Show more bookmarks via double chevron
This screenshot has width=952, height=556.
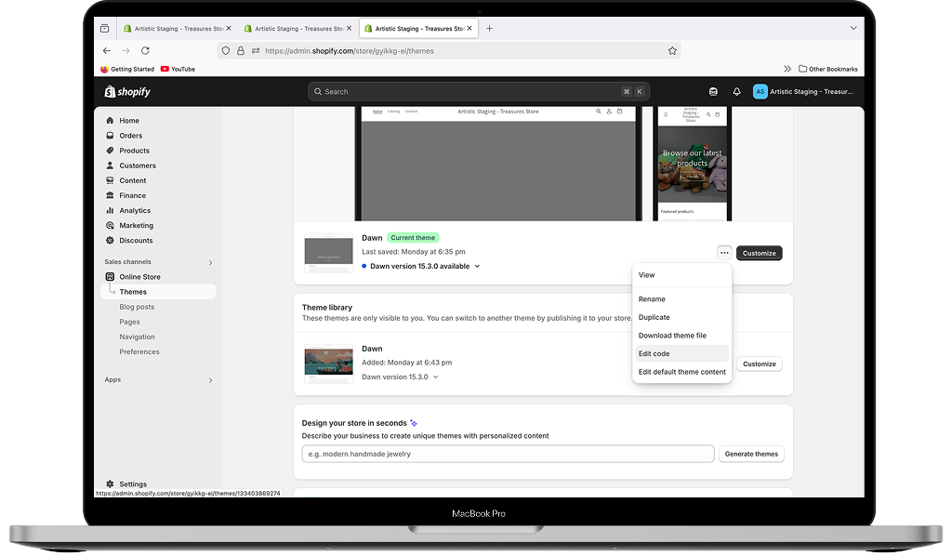click(787, 69)
